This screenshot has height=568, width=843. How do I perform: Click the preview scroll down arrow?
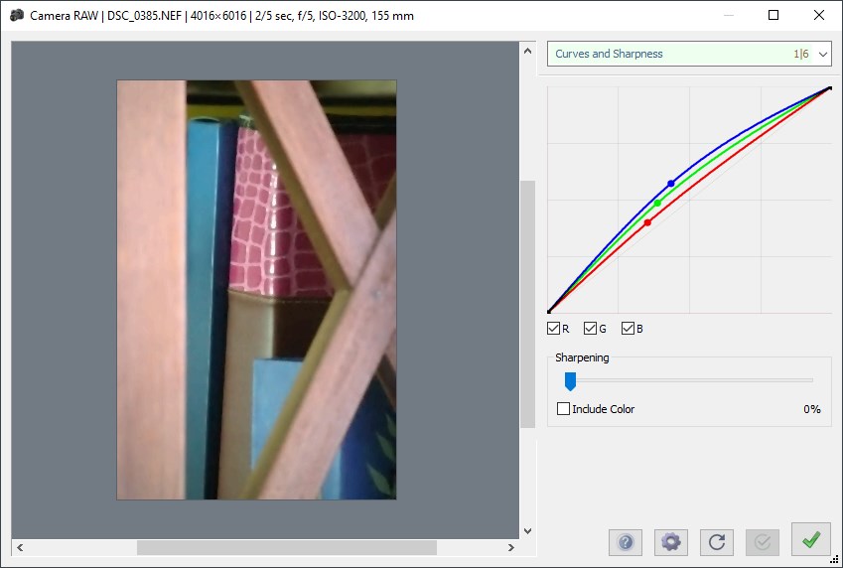pos(527,531)
